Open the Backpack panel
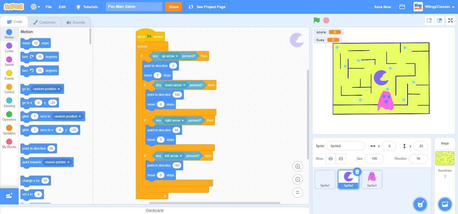 (x=155, y=210)
